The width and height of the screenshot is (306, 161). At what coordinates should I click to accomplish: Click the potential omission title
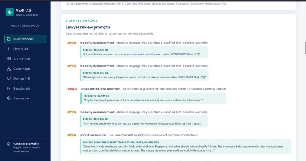[x=93, y=135]
